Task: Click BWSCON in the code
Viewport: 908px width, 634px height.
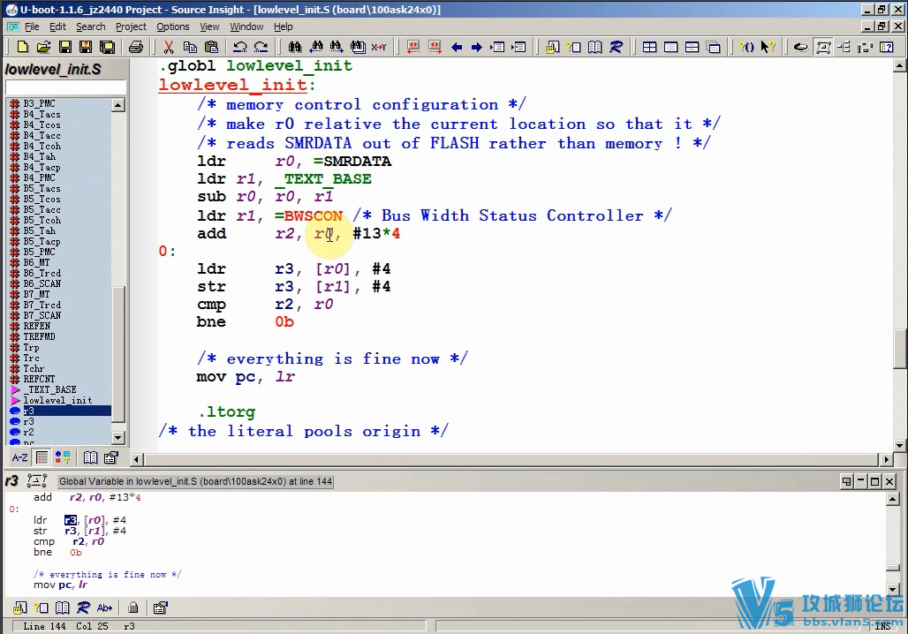Action: click(x=314, y=216)
